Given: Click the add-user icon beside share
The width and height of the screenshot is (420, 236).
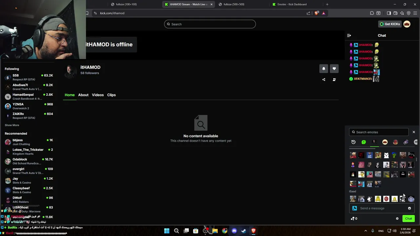Looking at the screenshot, I should (334, 79).
